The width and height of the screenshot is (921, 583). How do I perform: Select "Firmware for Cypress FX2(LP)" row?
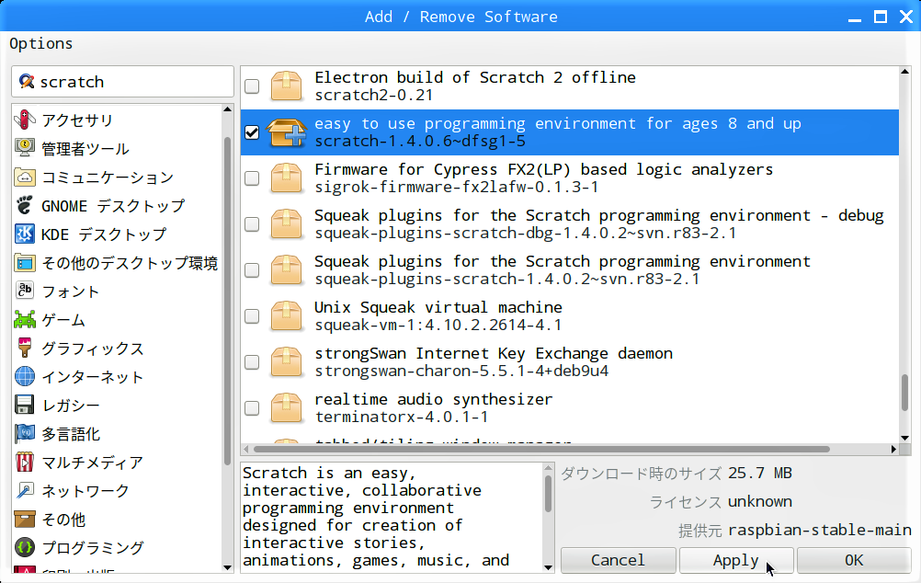point(570,178)
